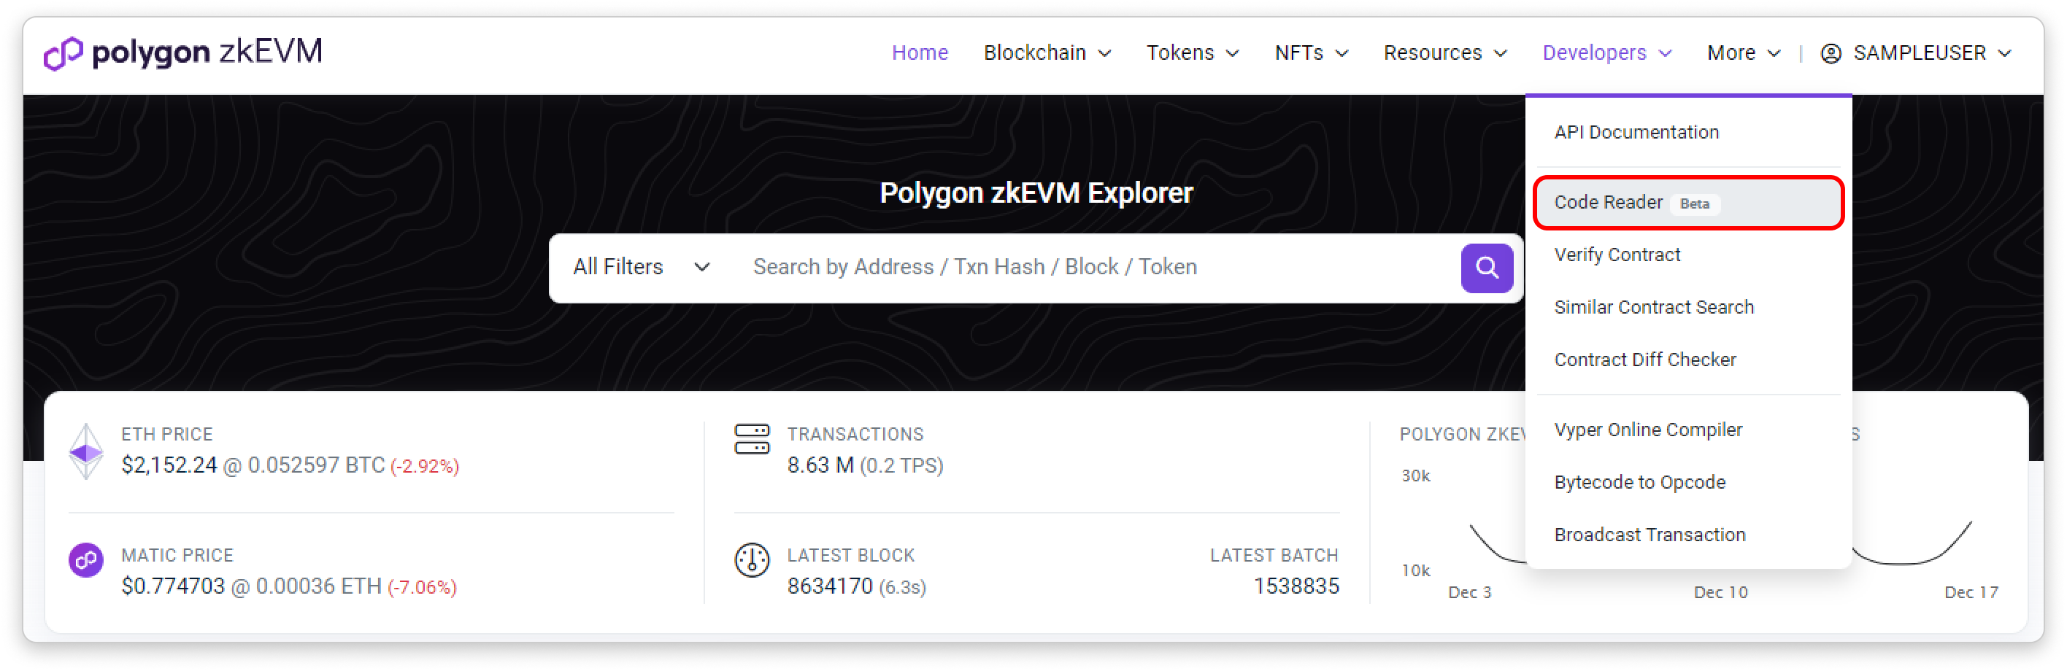Click the 30k chart axis value
The width and height of the screenshot is (2067, 671).
pos(1414,476)
